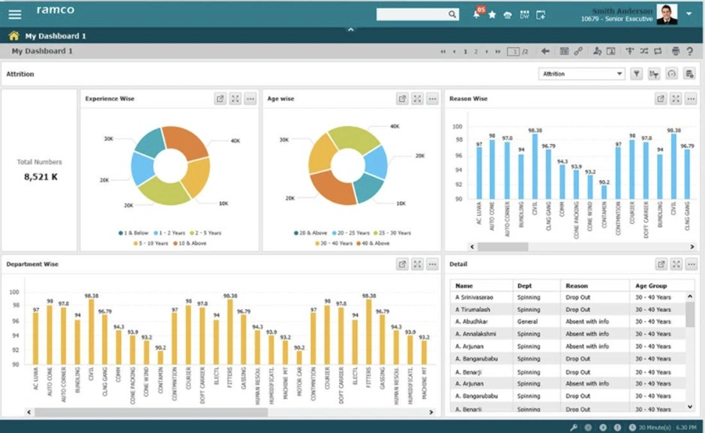This screenshot has width=705, height=433.
Task: Open the Attrition dropdown selector
Action: [582, 74]
